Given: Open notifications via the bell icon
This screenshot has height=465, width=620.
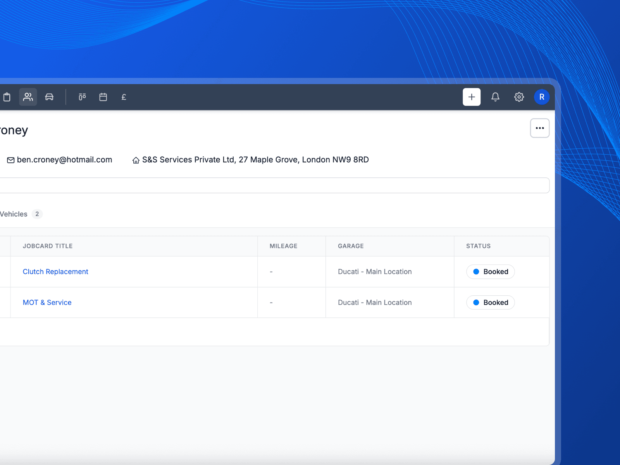Looking at the screenshot, I should click(x=495, y=97).
